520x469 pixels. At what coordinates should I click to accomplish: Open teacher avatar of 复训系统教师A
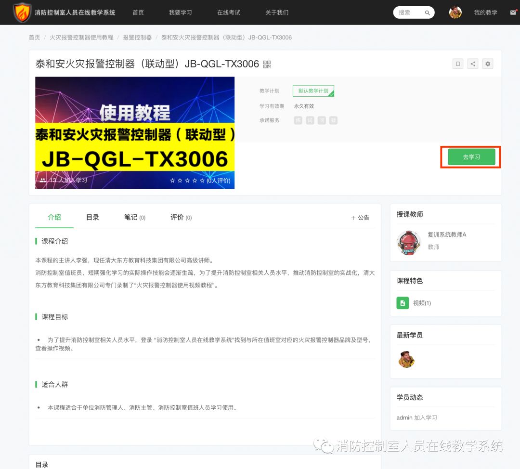pyautogui.click(x=409, y=243)
